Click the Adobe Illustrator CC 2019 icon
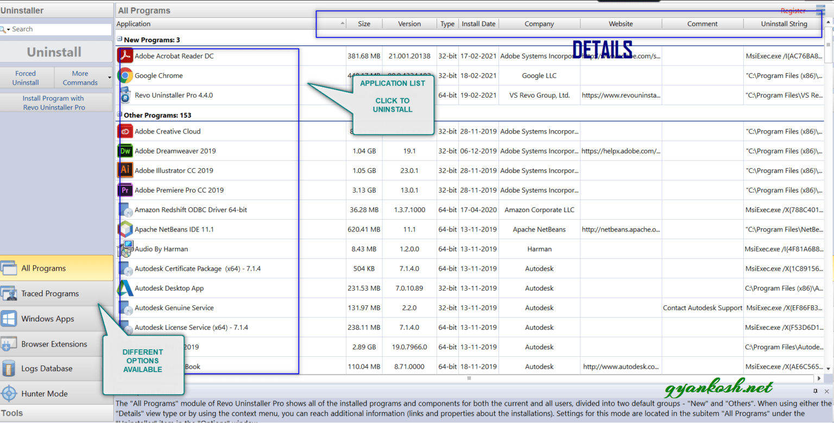The height and width of the screenshot is (423, 834). pyautogui.click(x=126, y=170)
